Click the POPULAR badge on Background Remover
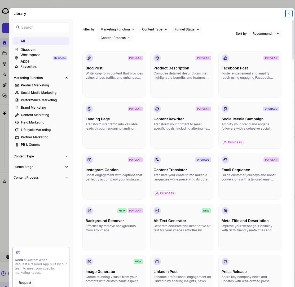 (135, 211)
